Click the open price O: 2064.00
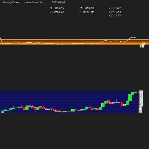 point(57,8)
